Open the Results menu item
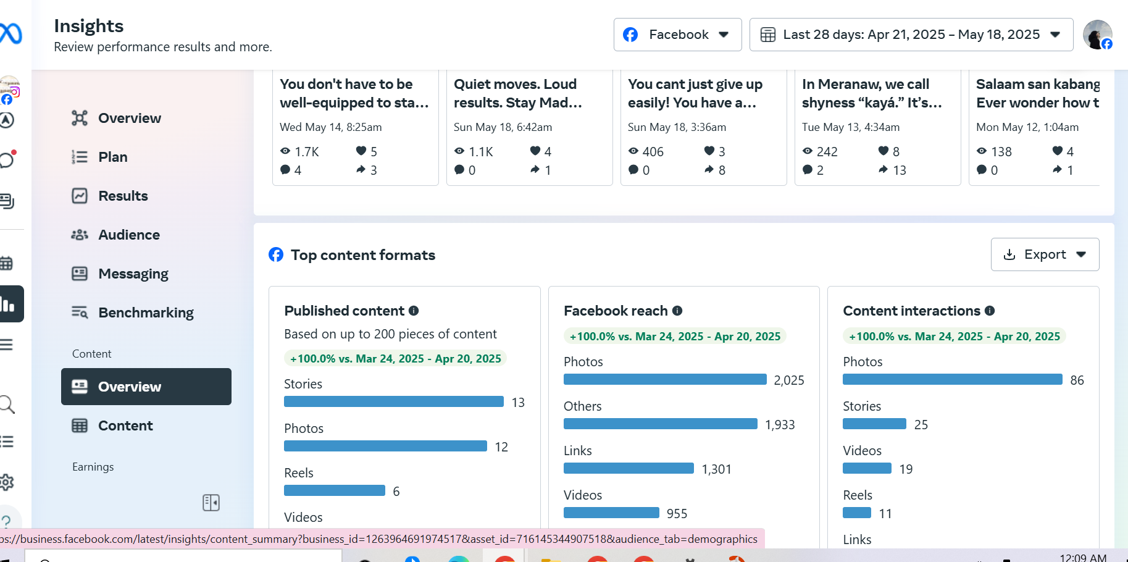This screenshot has height=562, width=1128. pos(123,196)
